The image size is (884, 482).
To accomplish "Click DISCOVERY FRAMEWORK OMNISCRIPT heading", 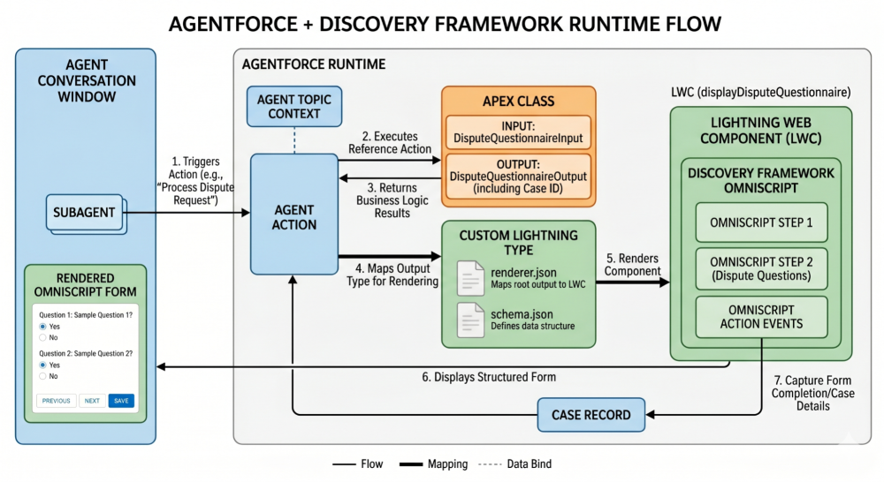I will pos(761,180).
